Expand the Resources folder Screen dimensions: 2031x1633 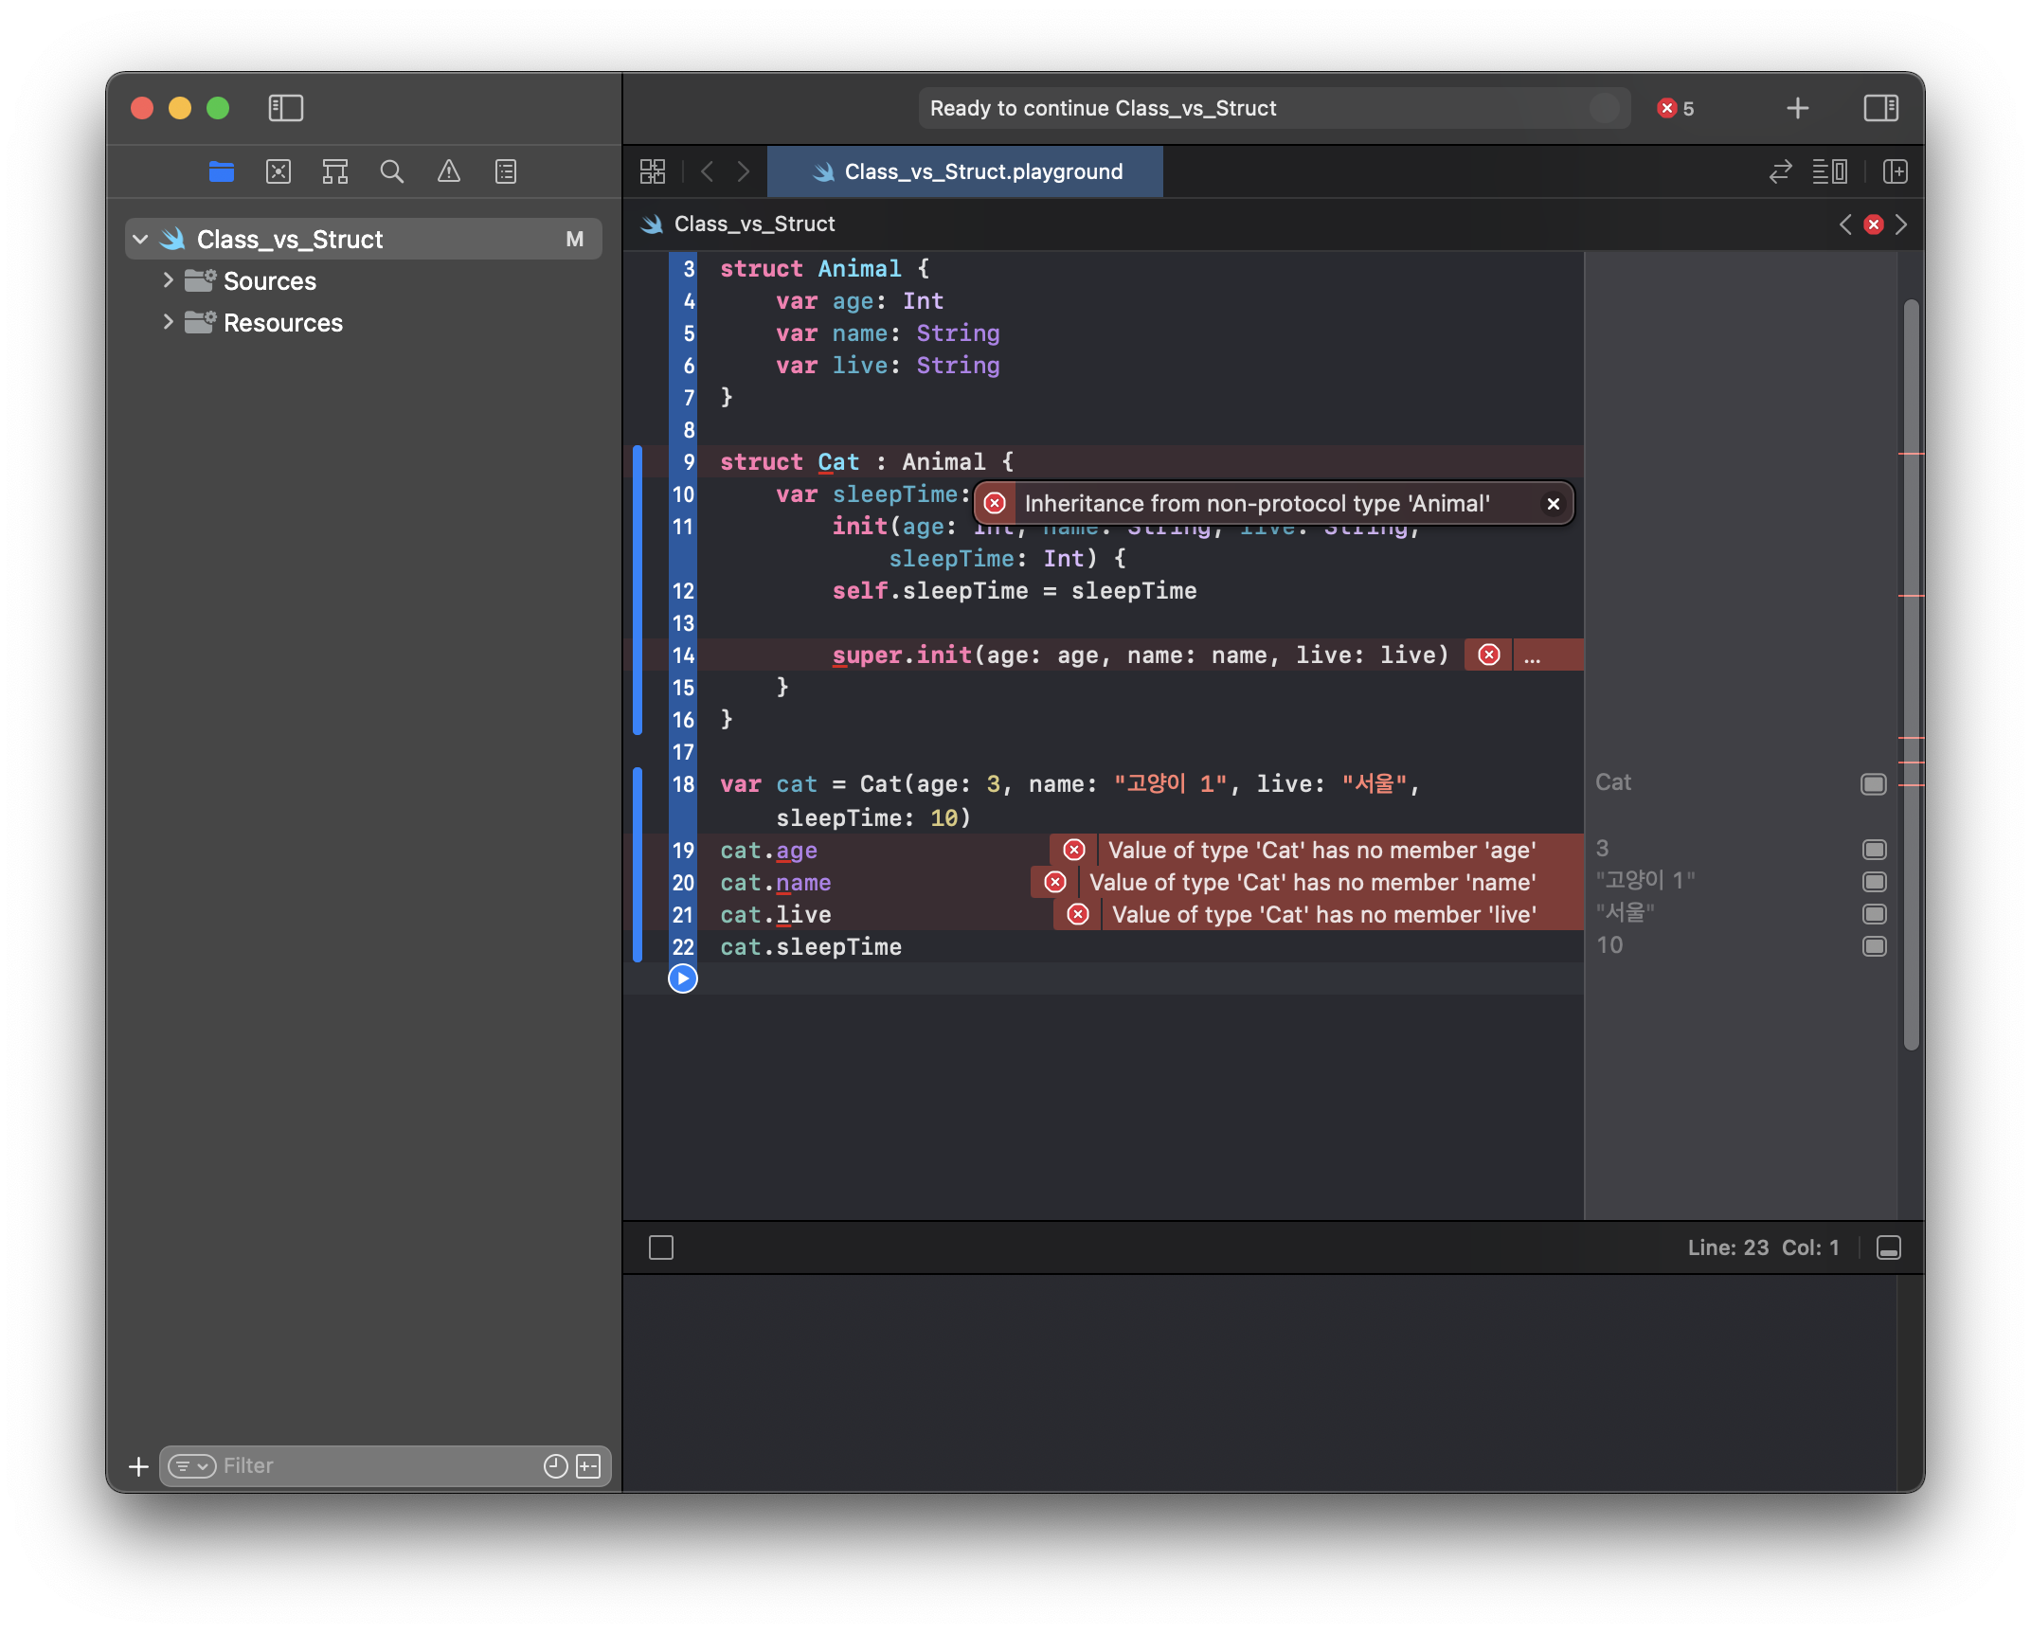pyautogui.click(x=168, y=322)
